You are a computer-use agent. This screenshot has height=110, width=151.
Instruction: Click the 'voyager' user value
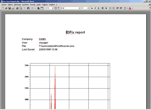tap(43, 43)
